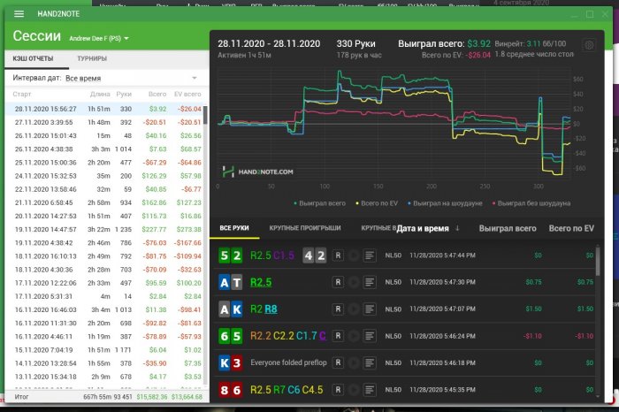Viewport: 619px width, 412px height.
Task: Click the underlined R8 action in AK hand
Action: tap(271, 309)
